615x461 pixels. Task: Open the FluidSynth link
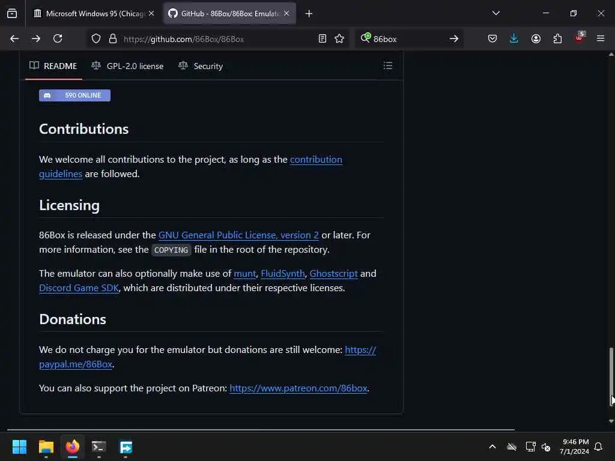(x=283, y=274)
